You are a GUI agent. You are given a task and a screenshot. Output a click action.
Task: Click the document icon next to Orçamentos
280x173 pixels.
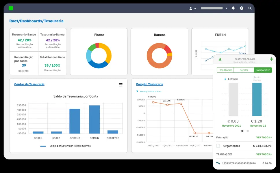218,146
